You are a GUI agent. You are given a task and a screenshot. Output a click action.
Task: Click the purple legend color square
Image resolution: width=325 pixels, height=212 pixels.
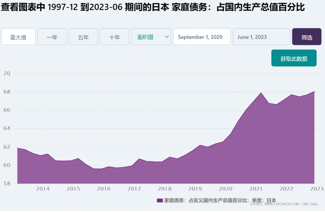click(159, 200)
